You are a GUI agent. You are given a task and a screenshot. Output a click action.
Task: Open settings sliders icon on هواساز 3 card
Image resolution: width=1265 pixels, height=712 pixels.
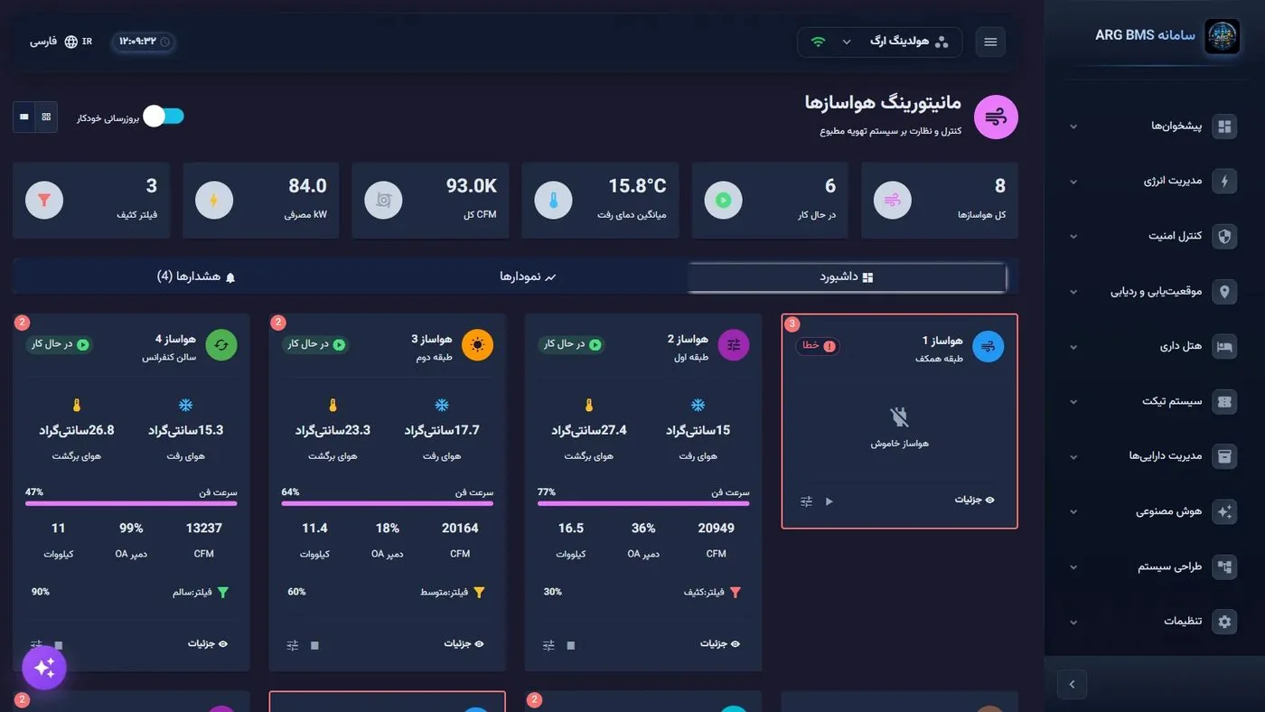(x=293, y=645)
